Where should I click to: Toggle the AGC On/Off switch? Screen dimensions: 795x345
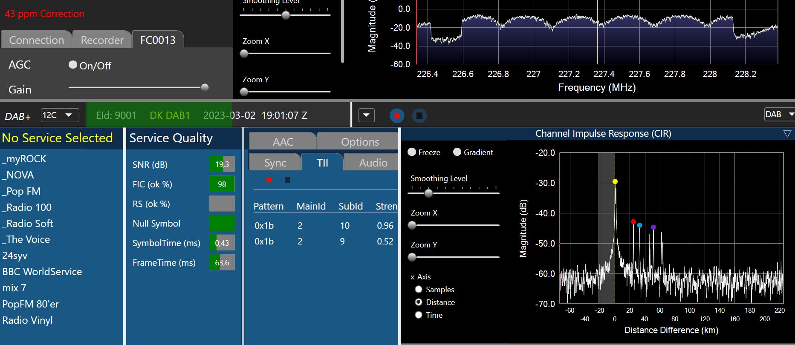pyautogui.click(x=73, y=65)
